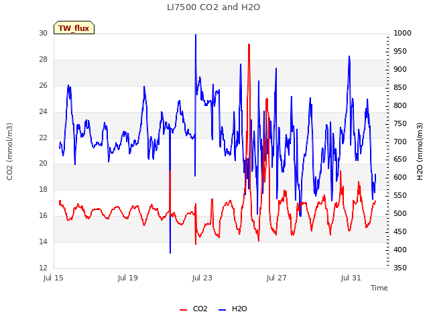
Task: Click the red CO2 legend swatch
Action: point(183,310)
